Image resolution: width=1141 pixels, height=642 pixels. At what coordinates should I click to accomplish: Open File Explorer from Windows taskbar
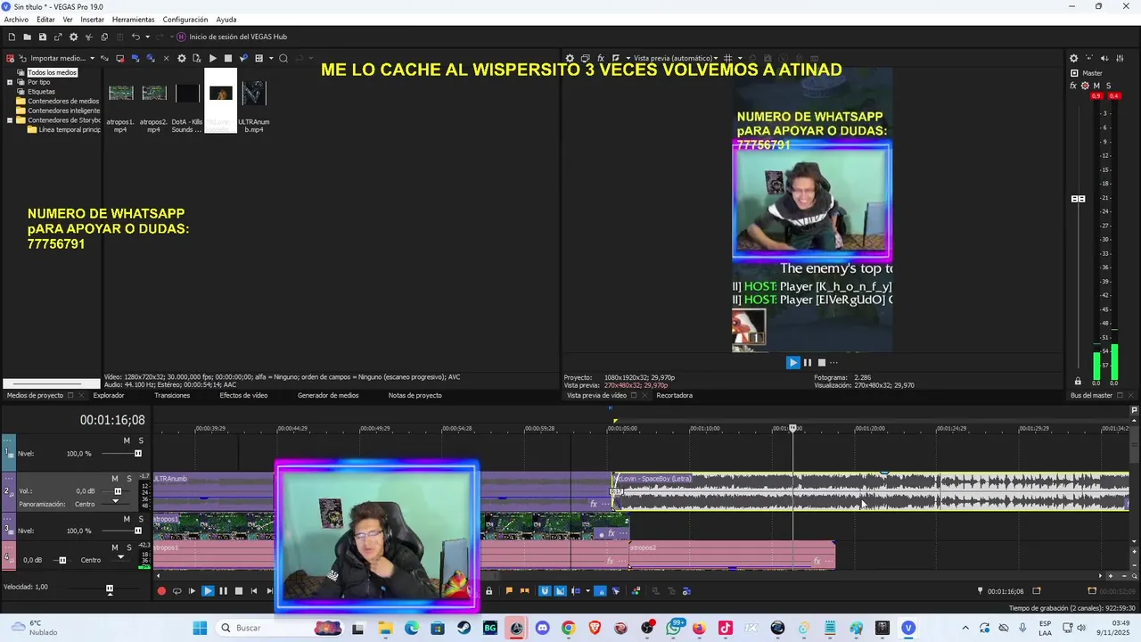(386, 629)
